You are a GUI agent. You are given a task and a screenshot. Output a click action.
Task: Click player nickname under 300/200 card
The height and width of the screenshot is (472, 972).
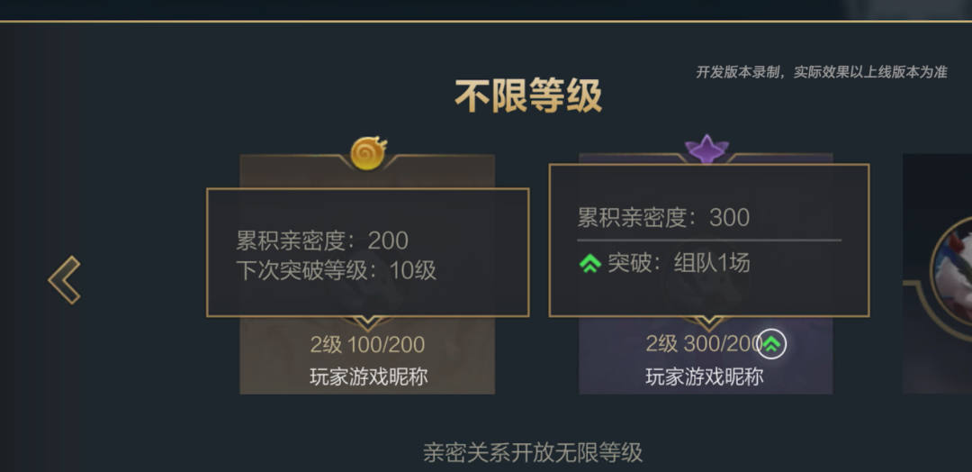704,377
